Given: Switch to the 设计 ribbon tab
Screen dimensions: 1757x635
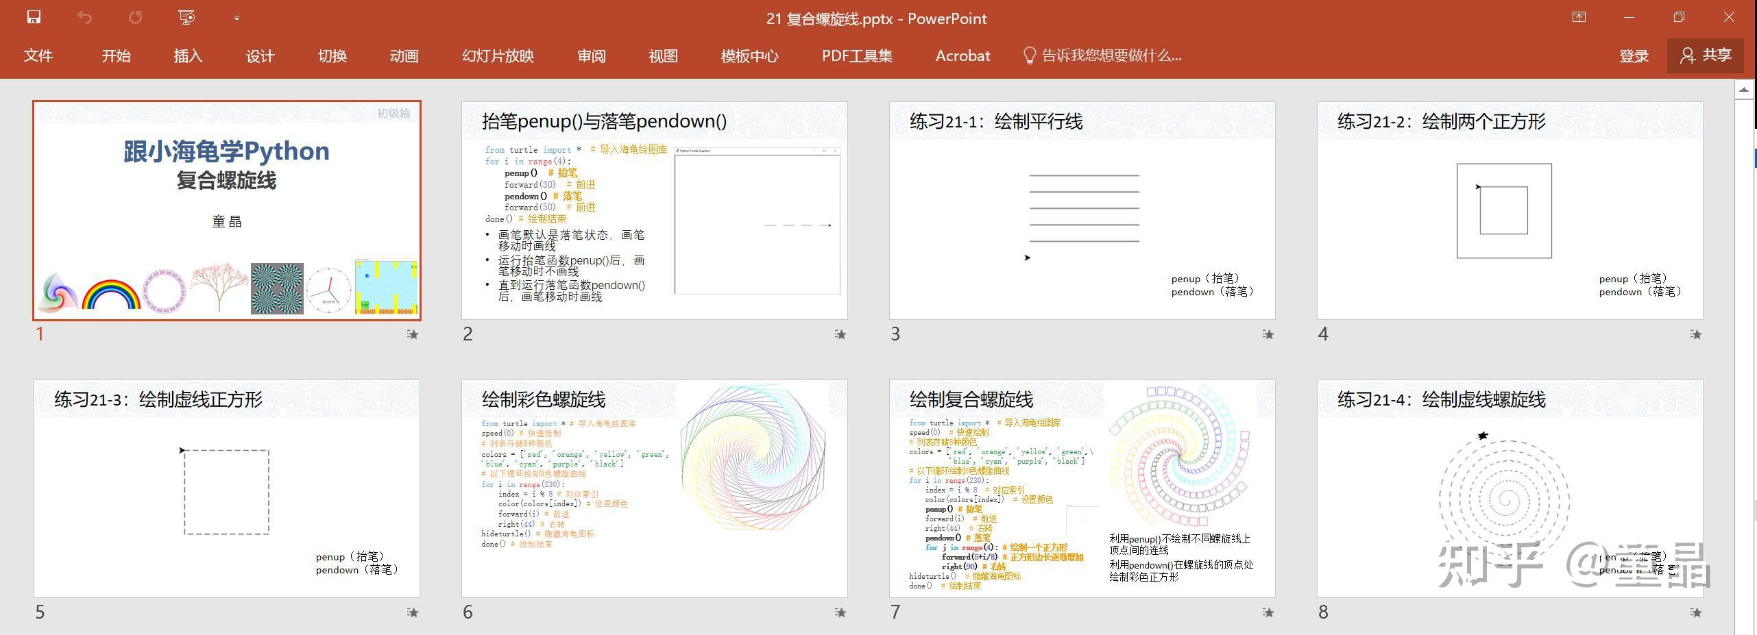Looking at the screenshot, I should coord(260,55).
